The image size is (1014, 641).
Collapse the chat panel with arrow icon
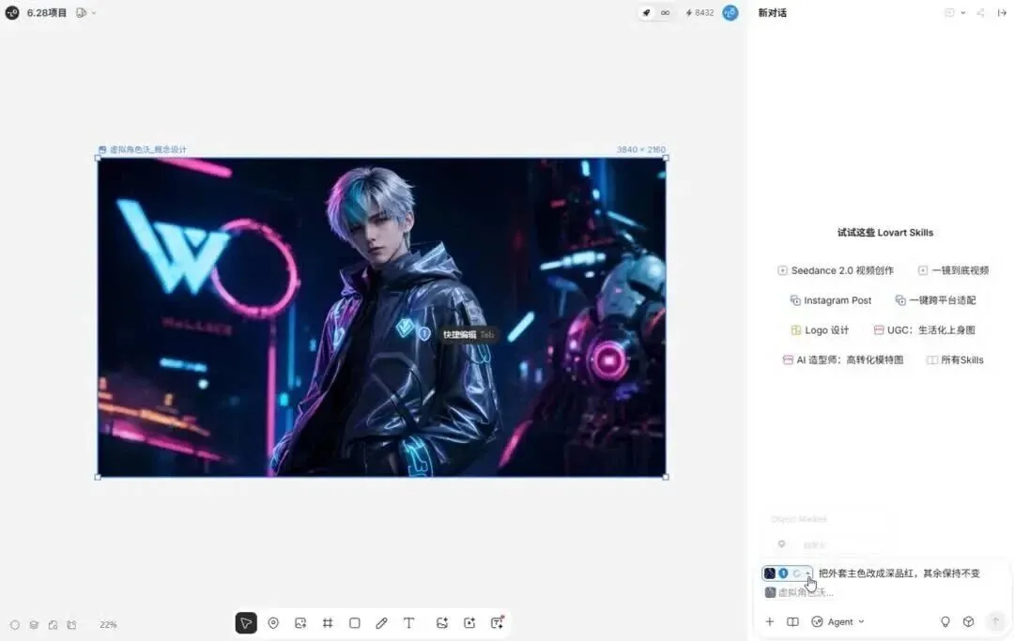1002,12
